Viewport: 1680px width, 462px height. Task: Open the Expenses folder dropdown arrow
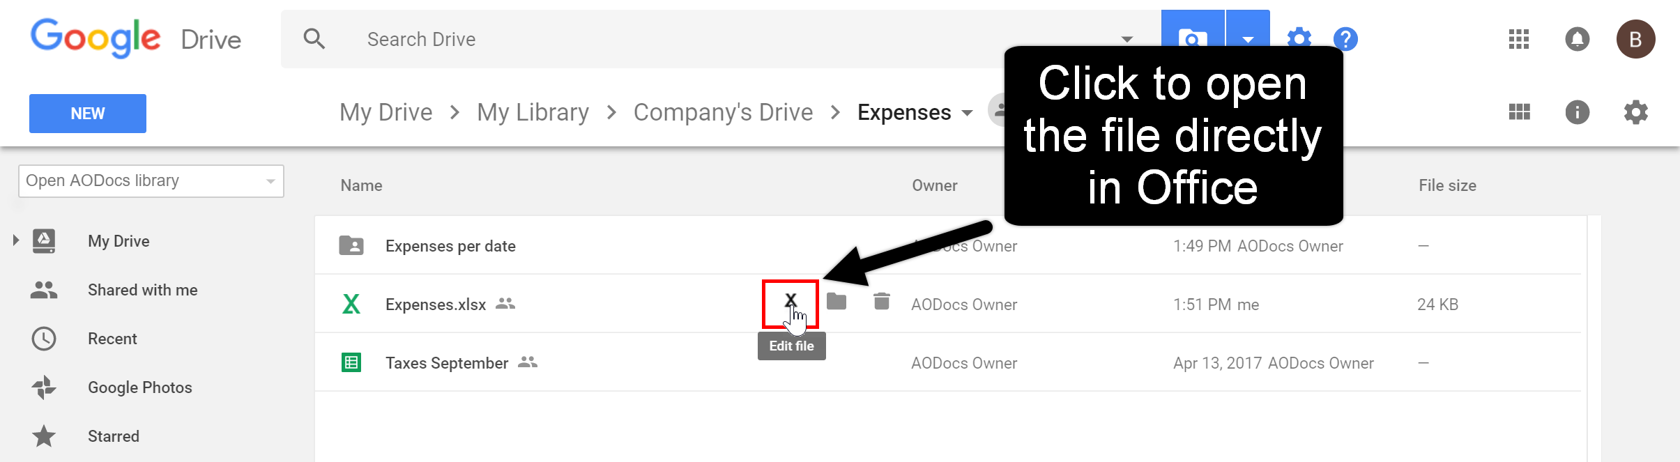967,113
